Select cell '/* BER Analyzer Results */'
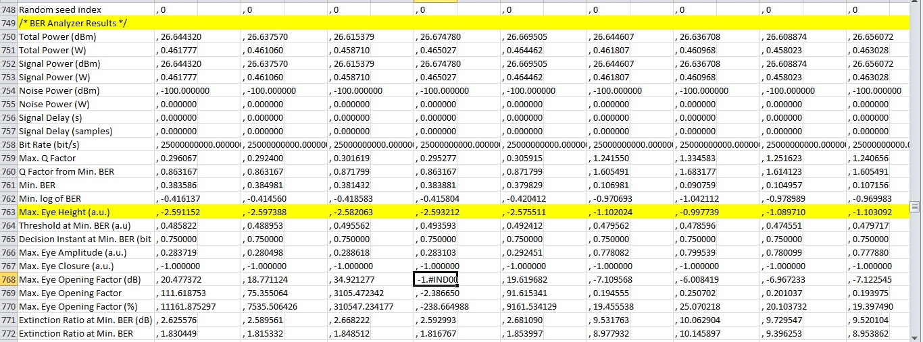This screenshot has width=923, height=342. coord(86,24)
